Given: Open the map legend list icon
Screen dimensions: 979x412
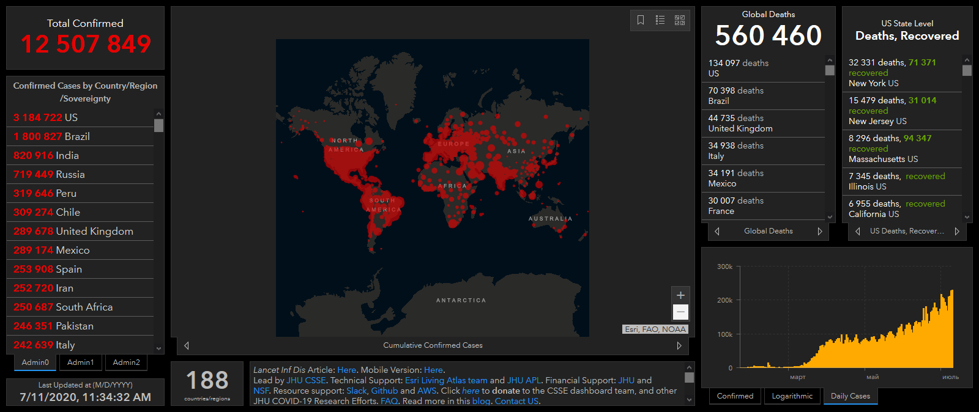Looking at the screenshot, I should coord(660,20).
